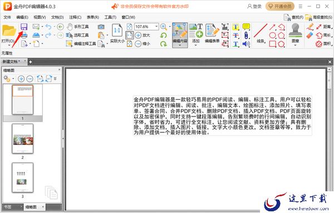Click the blue Redo arrow
This screenshot has width=334, height=213.
(48, 35)
